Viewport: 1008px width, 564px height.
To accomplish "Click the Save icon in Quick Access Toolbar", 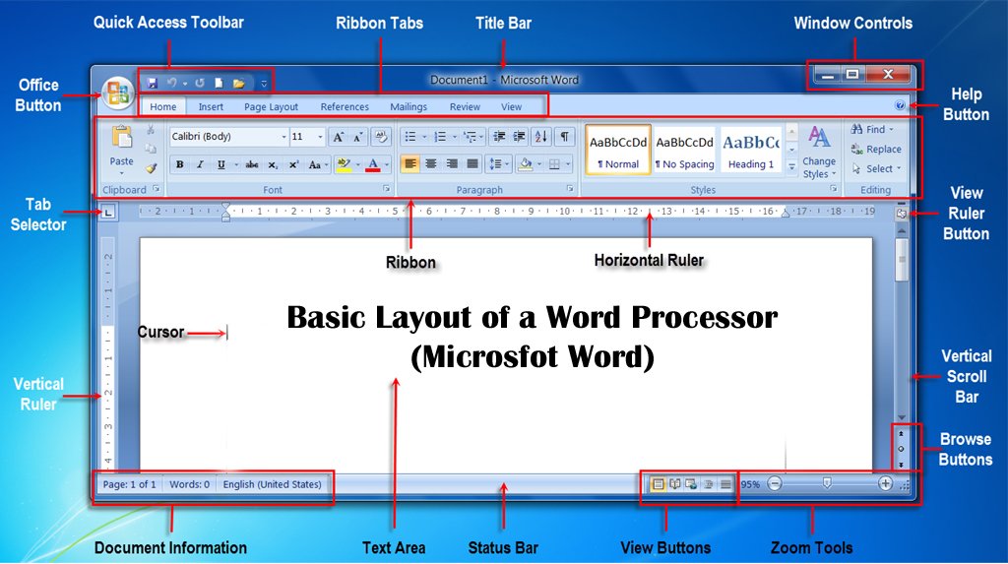I will pyautogui.click(x=153, y=83).
